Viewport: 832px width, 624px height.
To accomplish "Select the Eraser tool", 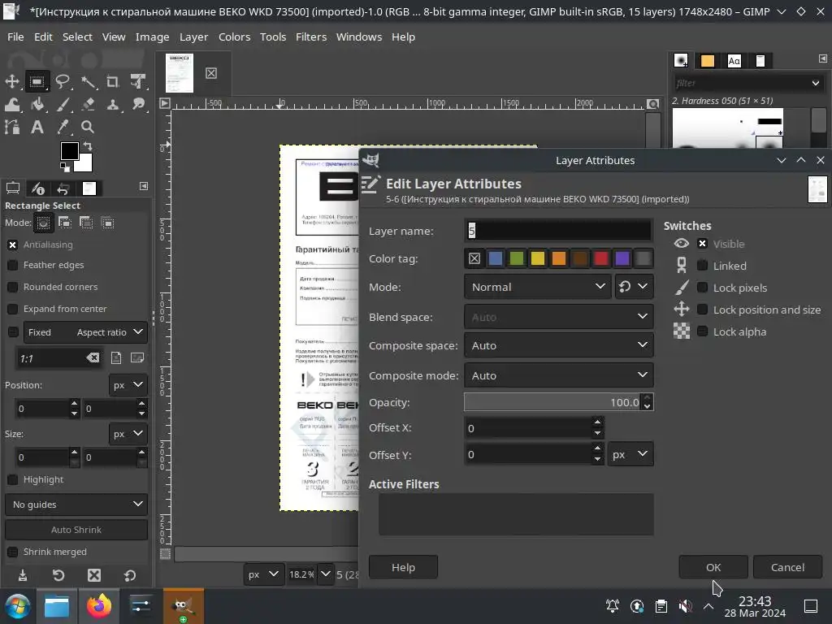I will [88, 104].
